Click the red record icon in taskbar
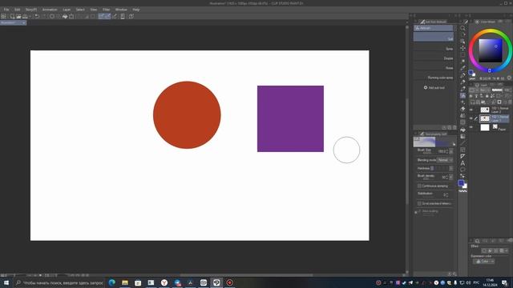The height and width of the screenshot is (288, 513). [x=230, y=282]
